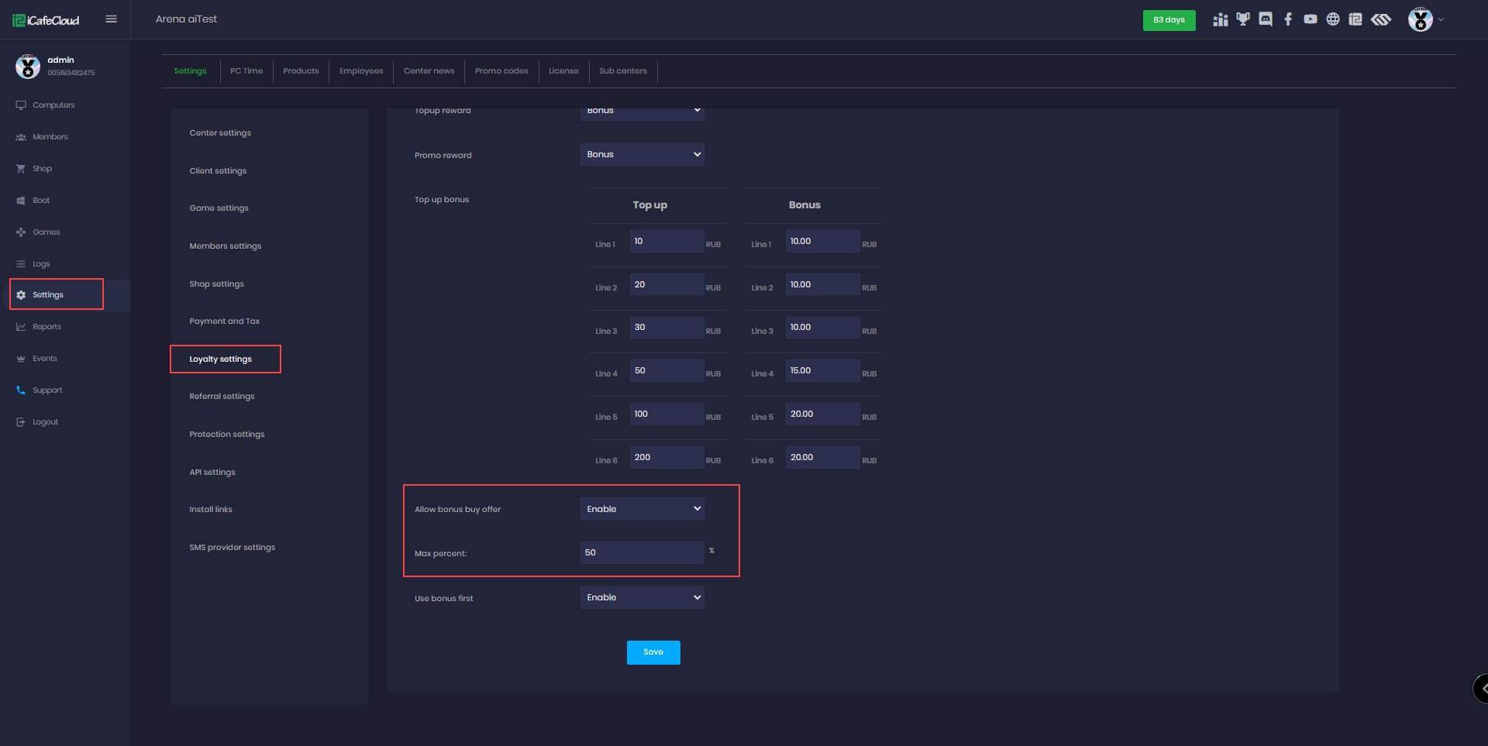Open the Allow bonus buy offer dropdown

click(x=642, y=509)
